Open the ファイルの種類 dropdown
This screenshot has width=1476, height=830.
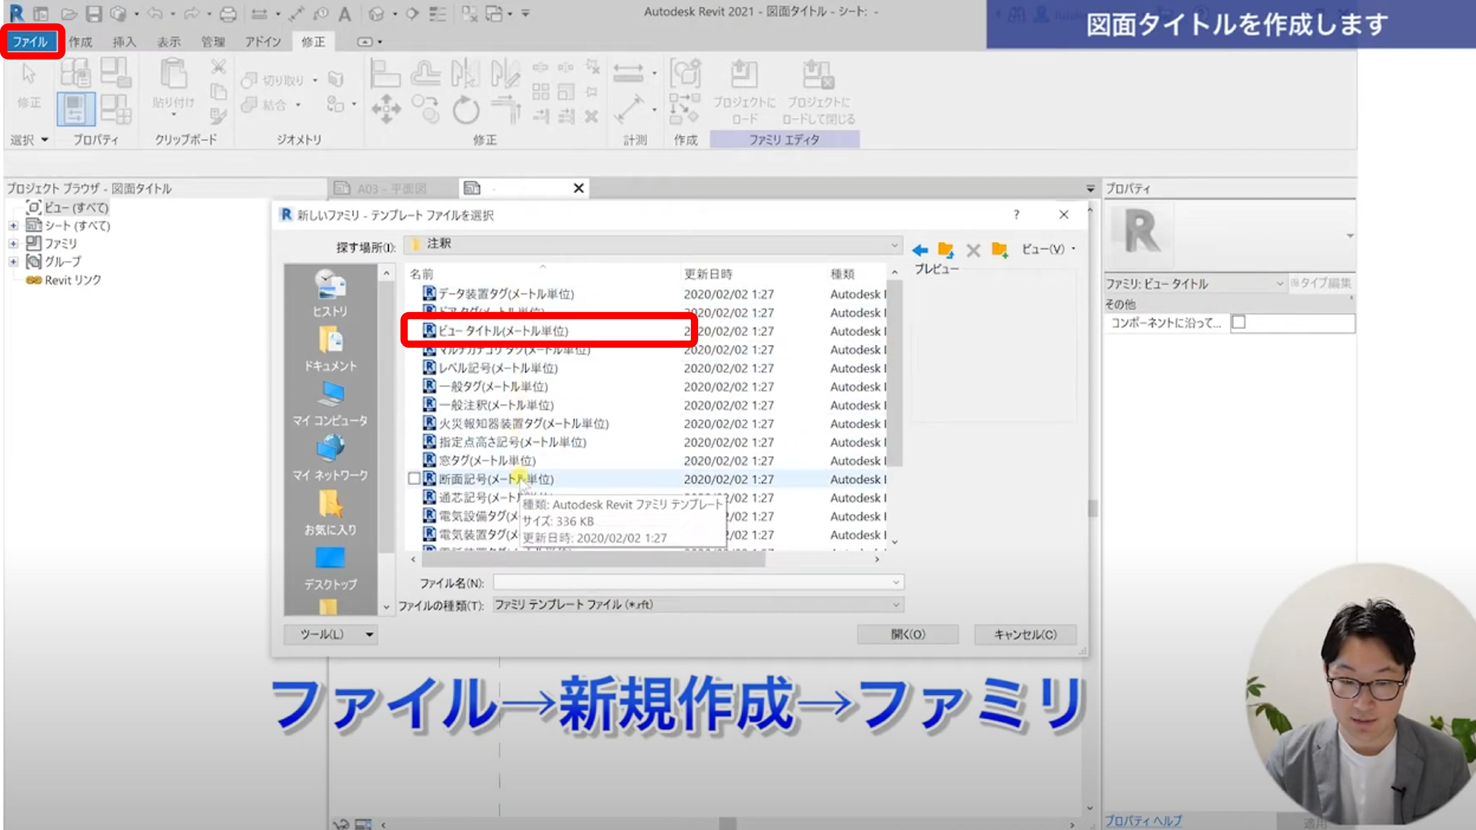[x=896, y=605]
